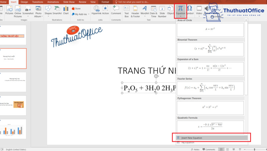Collapse the Equation dropdown arrow
The image size is (267, 151).
[x=181, y=16]
